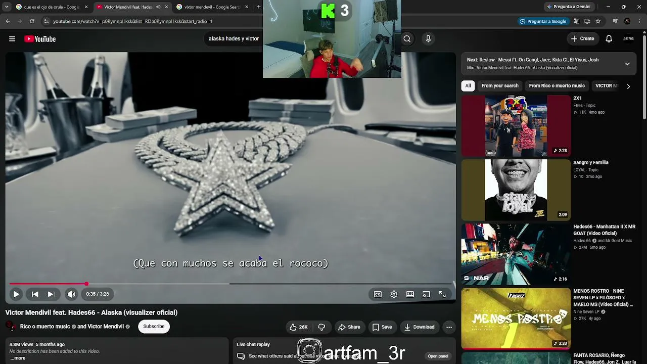This screenshot has width=647, height=364.
Task: Click the Pregunta a Gemini button
Action: [x=568, y=7]
